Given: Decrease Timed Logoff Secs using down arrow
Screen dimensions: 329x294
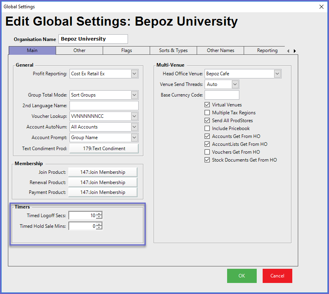Looking at the screenshot, I should point(99,217).
